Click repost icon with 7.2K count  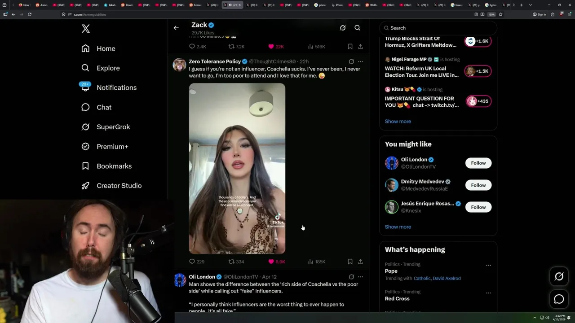231,47
